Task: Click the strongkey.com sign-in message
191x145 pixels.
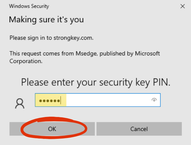Action: pyautogui.click(x=51, y=38)
